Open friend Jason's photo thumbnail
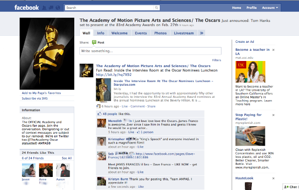 pyautogui.click(x=29, y=170)
